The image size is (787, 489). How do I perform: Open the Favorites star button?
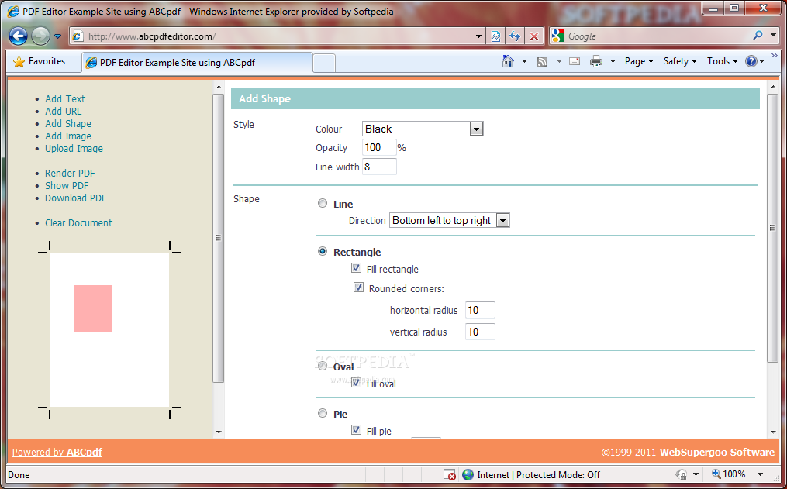pyautogui.click(x=40, y=61)
